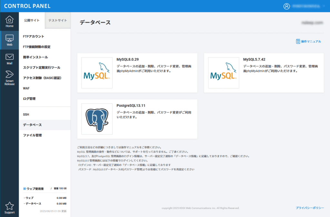Open SSH menu item
The height and width of the screenshot is (217, 330).
[26, 115]
